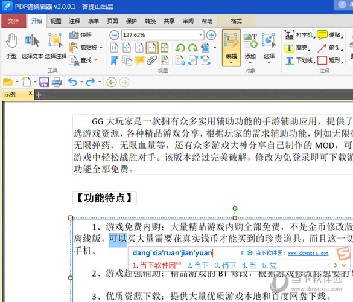
Task: Click the save floppy disk icon
Action: click(x=44, y=82)
